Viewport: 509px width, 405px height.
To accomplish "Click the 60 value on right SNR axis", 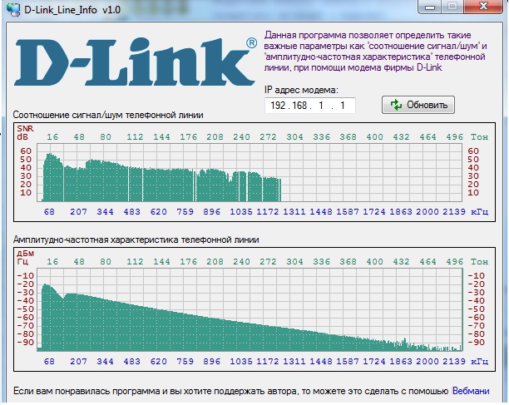I will click(473, 151).
